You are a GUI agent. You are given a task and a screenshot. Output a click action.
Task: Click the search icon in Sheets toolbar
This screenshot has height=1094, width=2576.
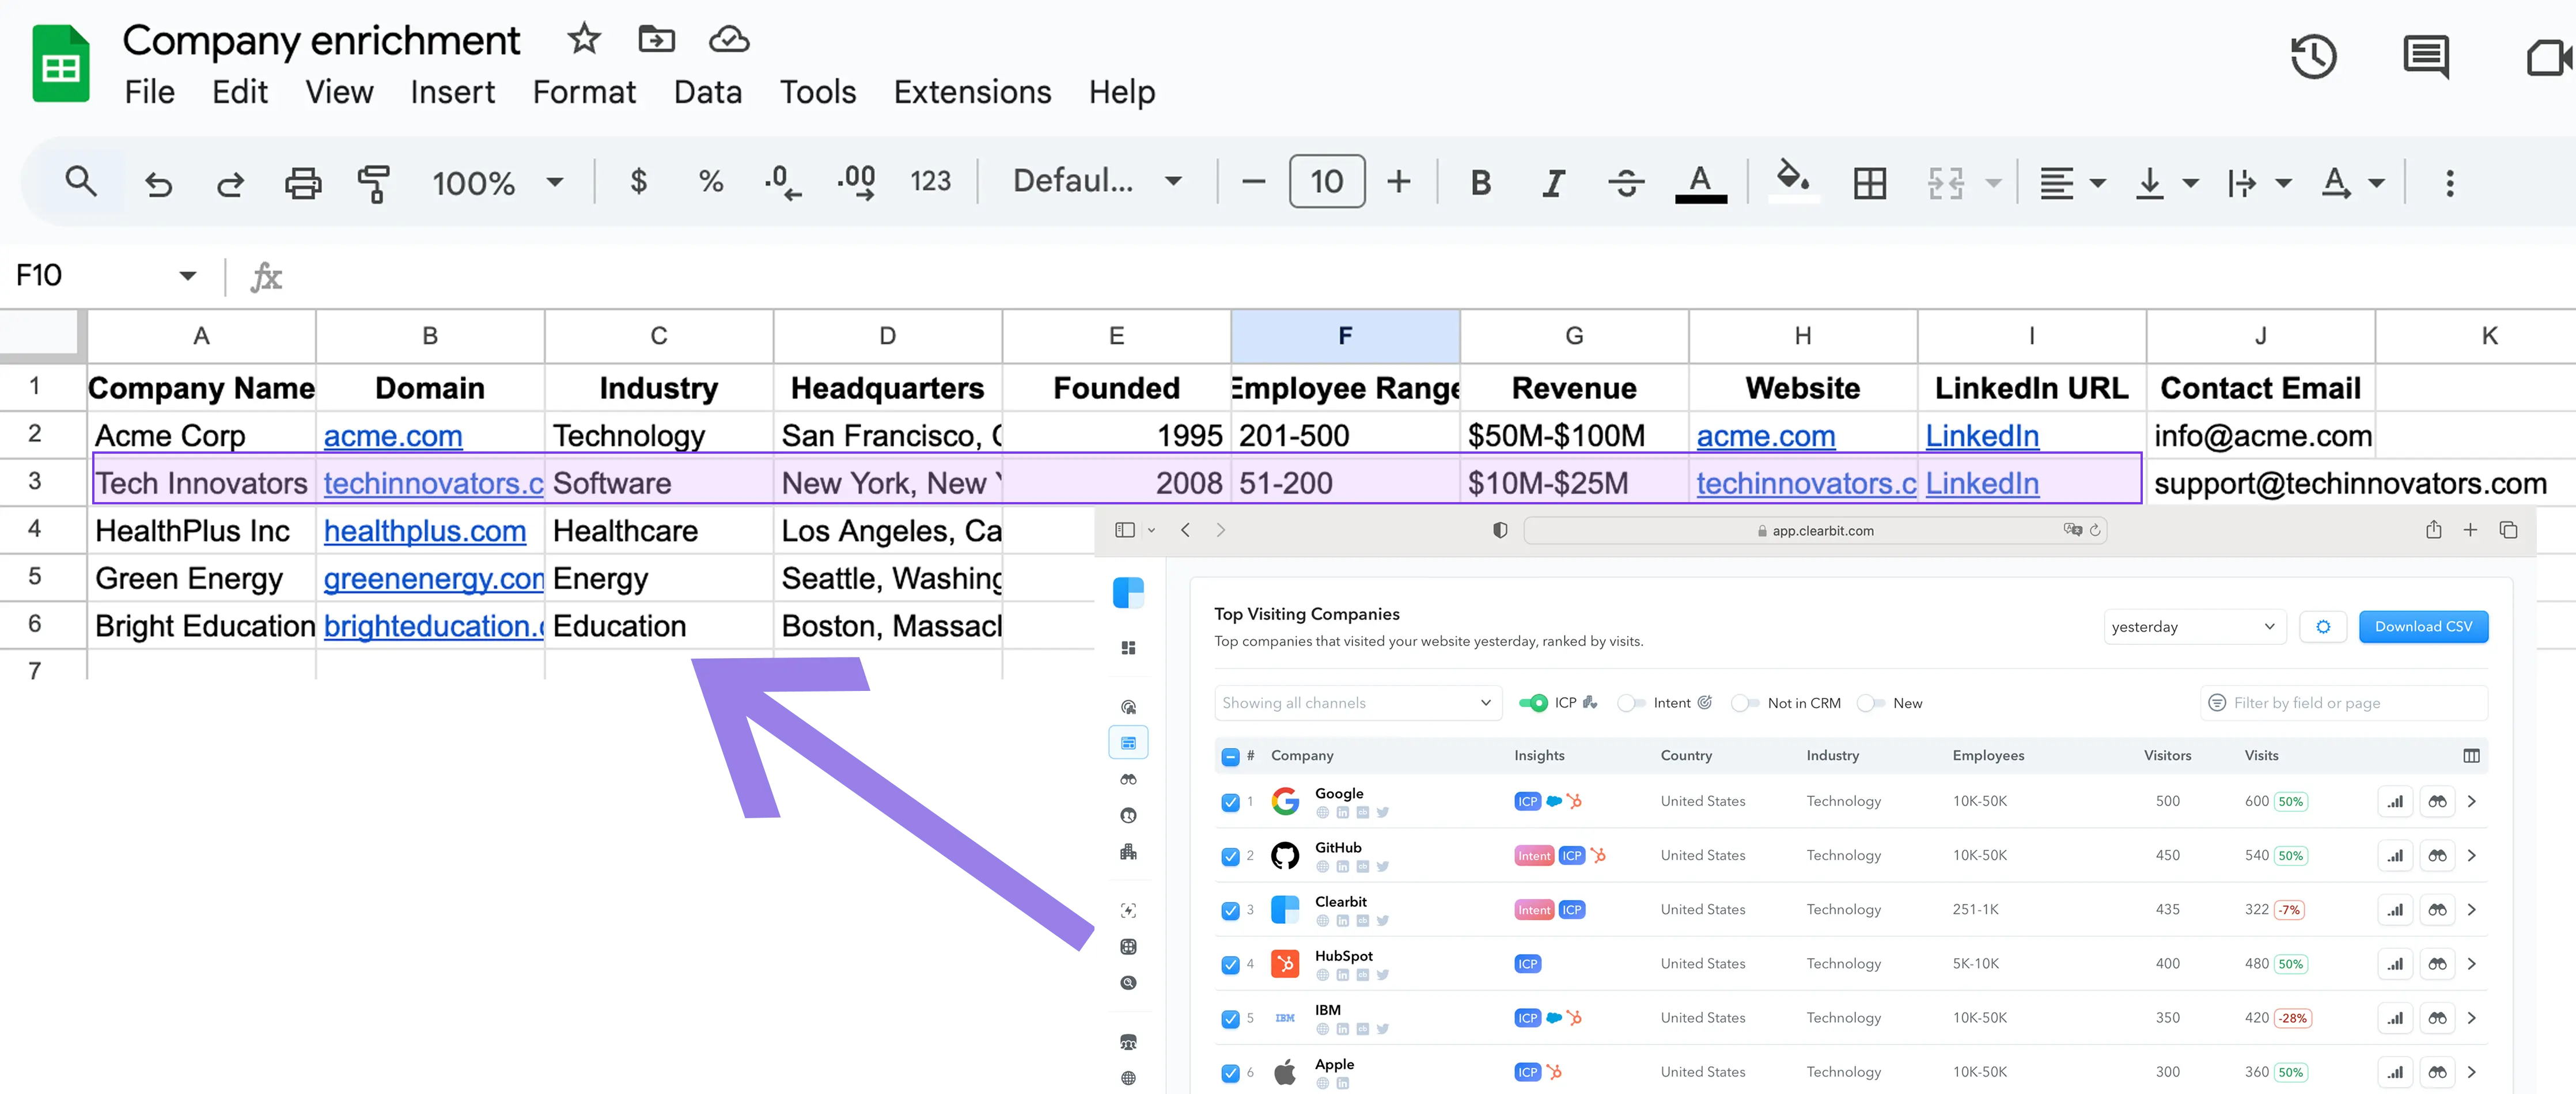tap(81, 182)
